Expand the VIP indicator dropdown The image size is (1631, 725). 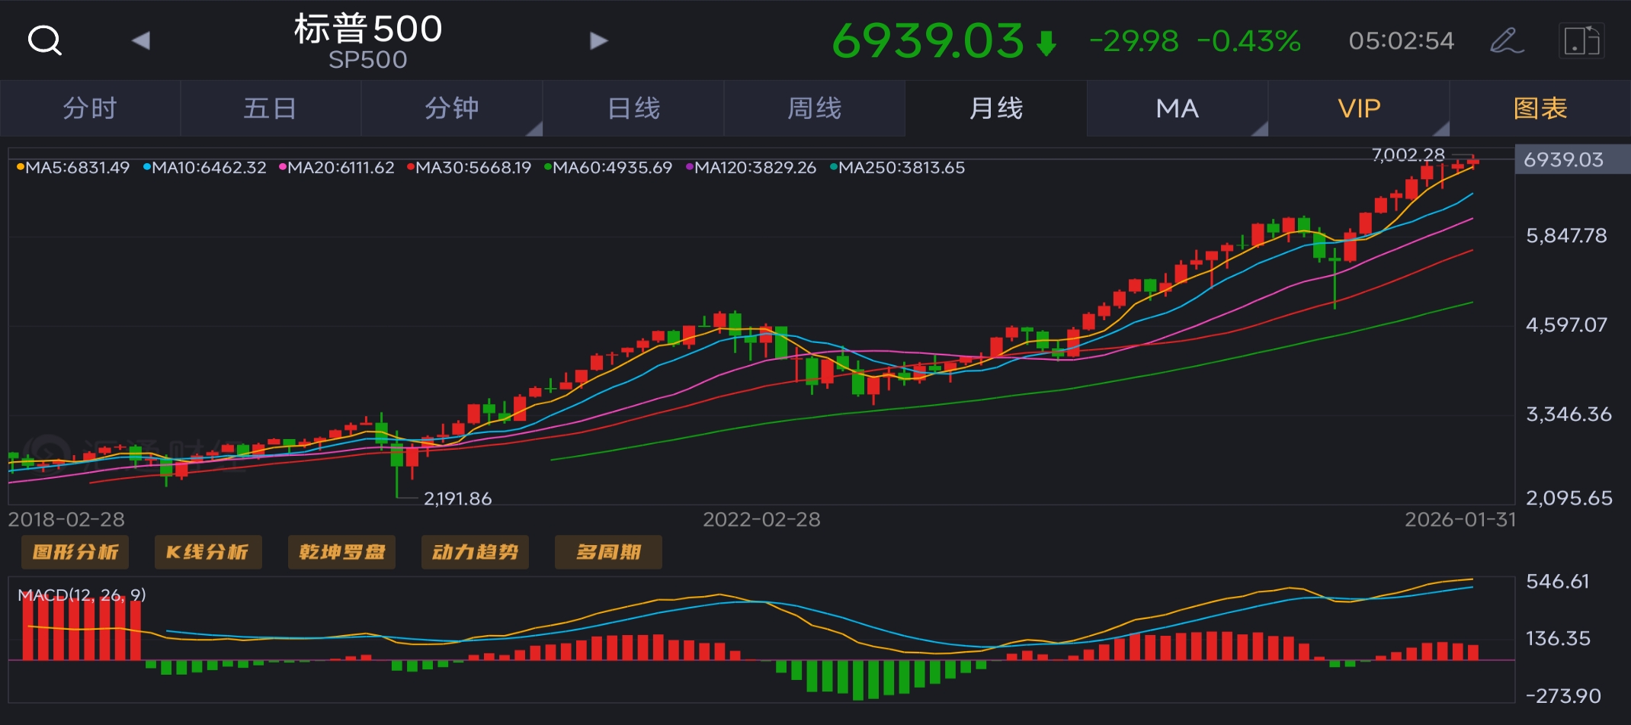[1359, 108]
